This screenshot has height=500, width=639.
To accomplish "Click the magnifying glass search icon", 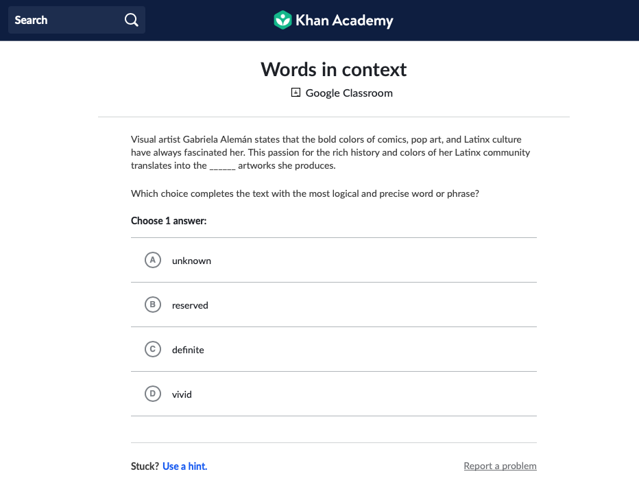I will pos(132,21).
